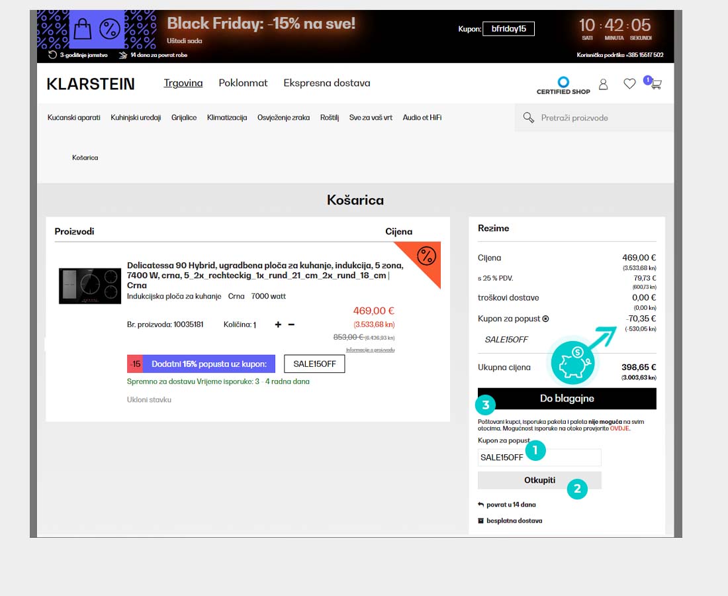Open the Delicatessa 90 Hybrid product thumbnail
728x596 pixels.
(90, 285)
